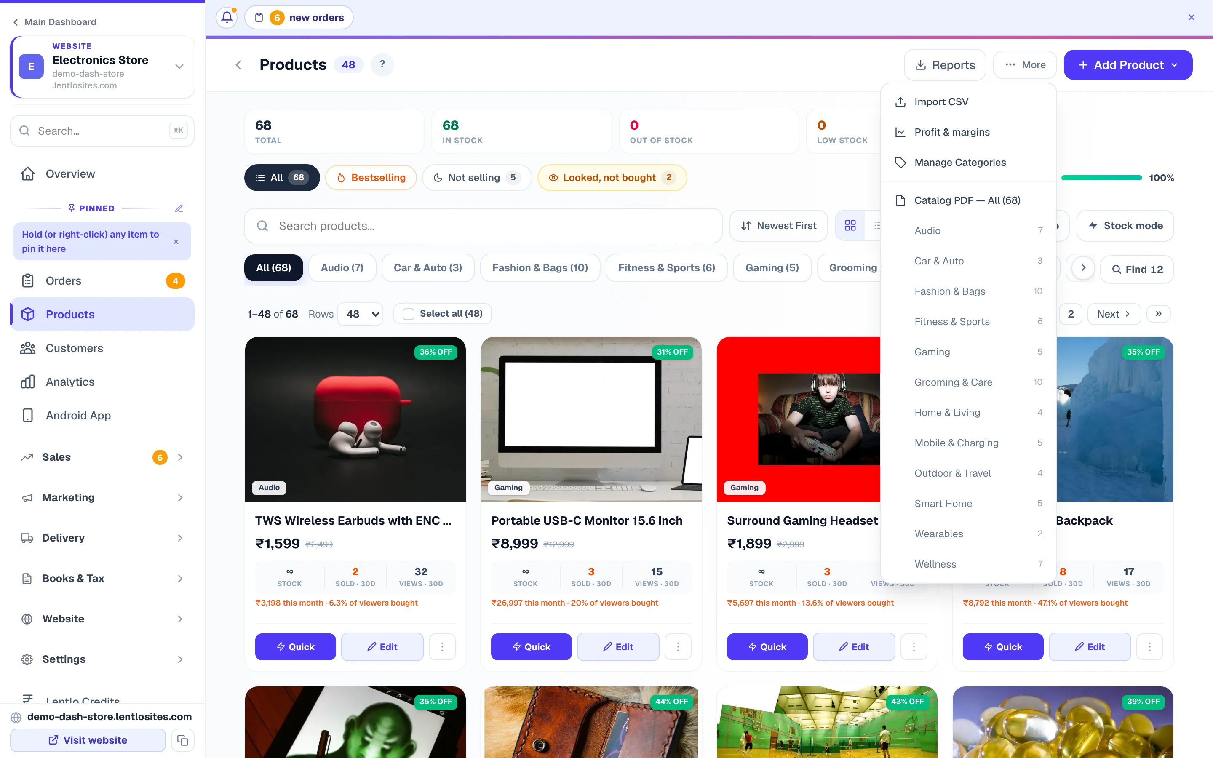1213x758 pixels.
Task: Click the Reports button
Action: point(945,65)
